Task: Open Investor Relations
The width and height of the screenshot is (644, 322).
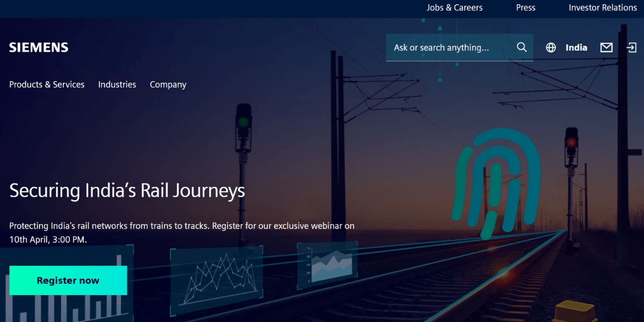Action: pos(603,8)
